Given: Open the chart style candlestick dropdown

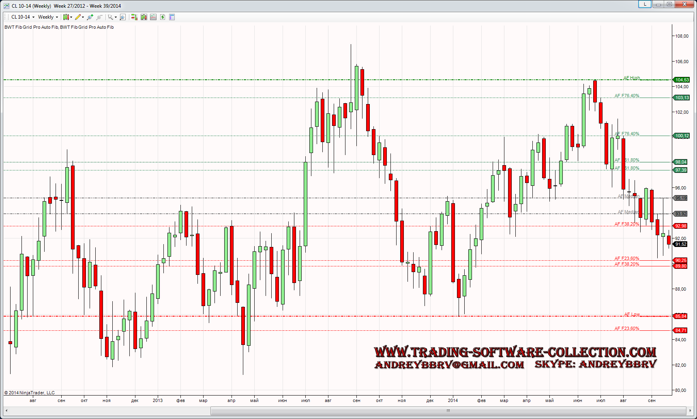Looking at the screenshot, I should tap(67, 17).
